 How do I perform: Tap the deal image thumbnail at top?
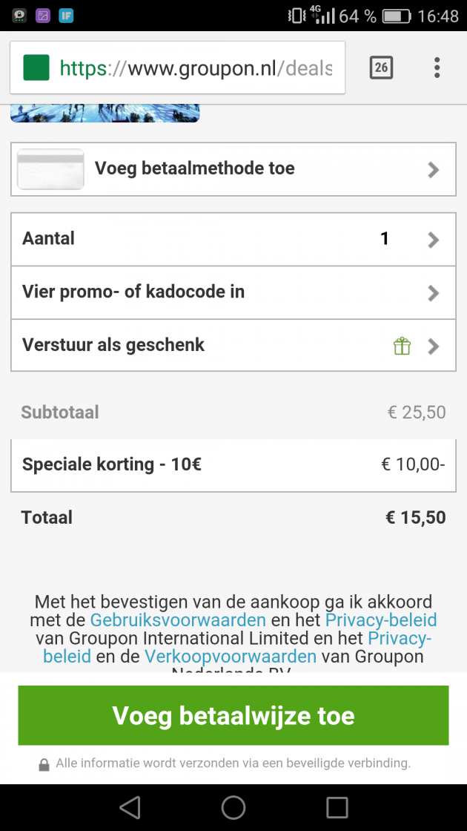point(105,113)
